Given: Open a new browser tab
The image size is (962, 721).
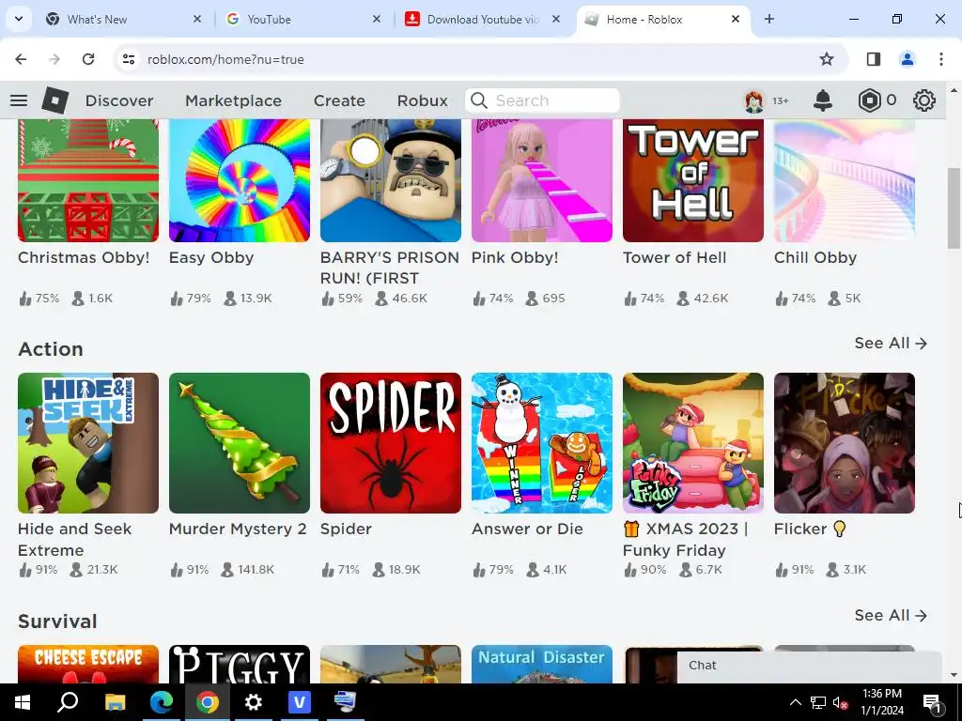Looking at the screenshot, I should click(x=769, y=19).
